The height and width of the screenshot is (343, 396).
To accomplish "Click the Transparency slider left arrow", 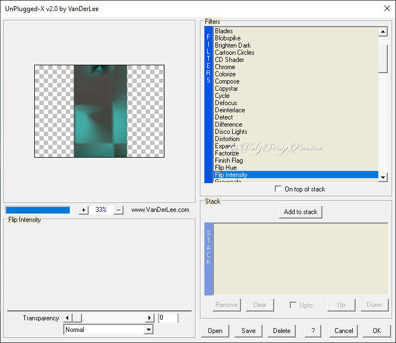I will 67,318.
